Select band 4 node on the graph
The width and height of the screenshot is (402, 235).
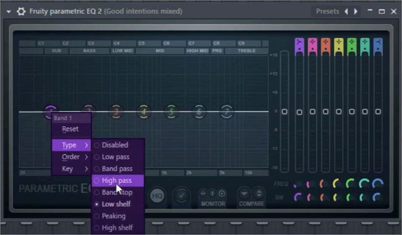(x=144, y=112)
